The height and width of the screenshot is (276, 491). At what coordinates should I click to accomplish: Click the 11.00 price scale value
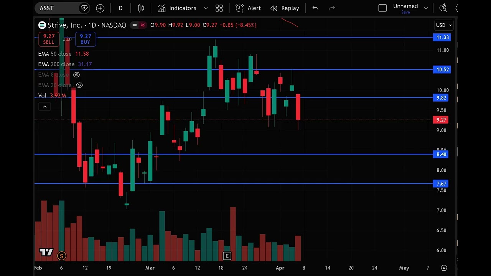(443, 50)
